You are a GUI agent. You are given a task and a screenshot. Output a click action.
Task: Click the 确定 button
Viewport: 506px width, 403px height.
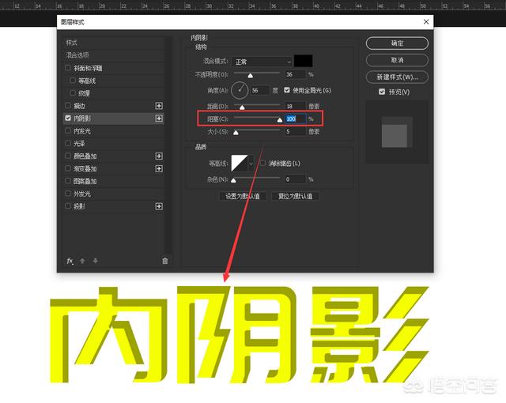click(397, 43)
